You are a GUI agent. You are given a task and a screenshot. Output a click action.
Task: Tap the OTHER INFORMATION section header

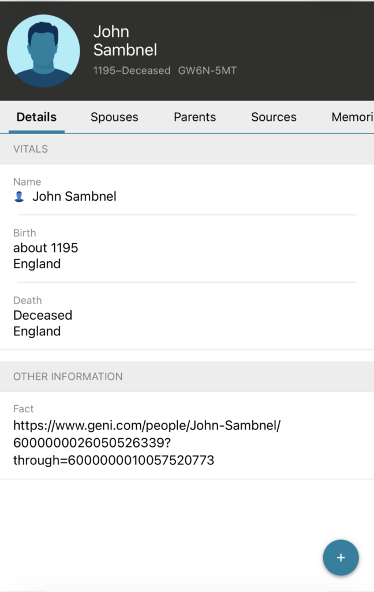pos(68,376)
